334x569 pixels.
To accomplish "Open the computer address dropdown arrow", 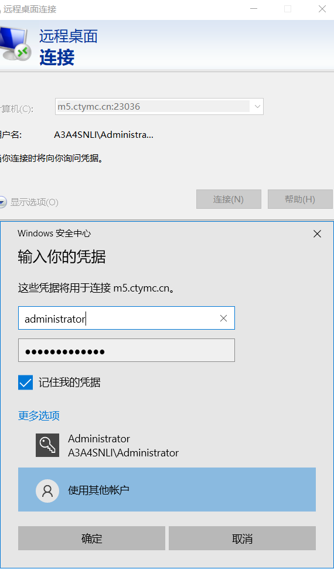I will point(257,107).
